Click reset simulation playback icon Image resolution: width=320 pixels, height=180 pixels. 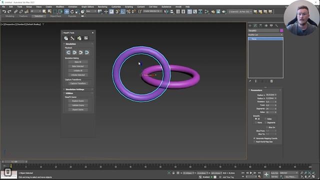(68, 52)
